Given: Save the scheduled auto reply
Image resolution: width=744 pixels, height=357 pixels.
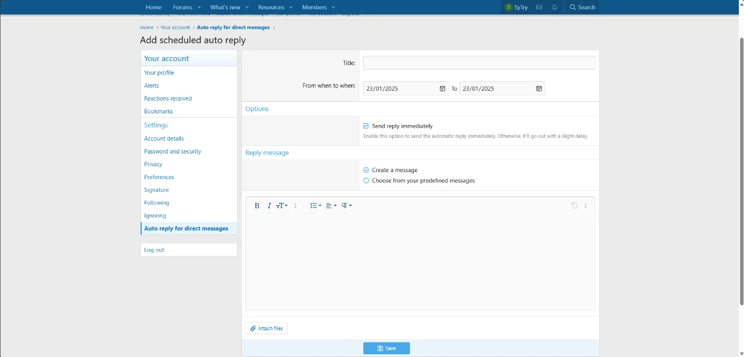Looking at the screenshot, I should coord(387,348).
